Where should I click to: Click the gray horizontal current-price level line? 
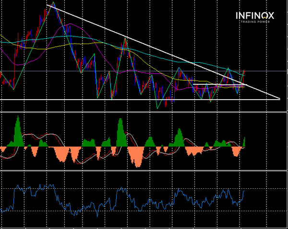pos(144,71)
